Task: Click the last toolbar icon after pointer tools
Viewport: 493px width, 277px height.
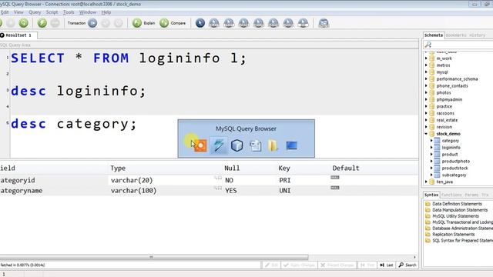Action: coord(324,23)
